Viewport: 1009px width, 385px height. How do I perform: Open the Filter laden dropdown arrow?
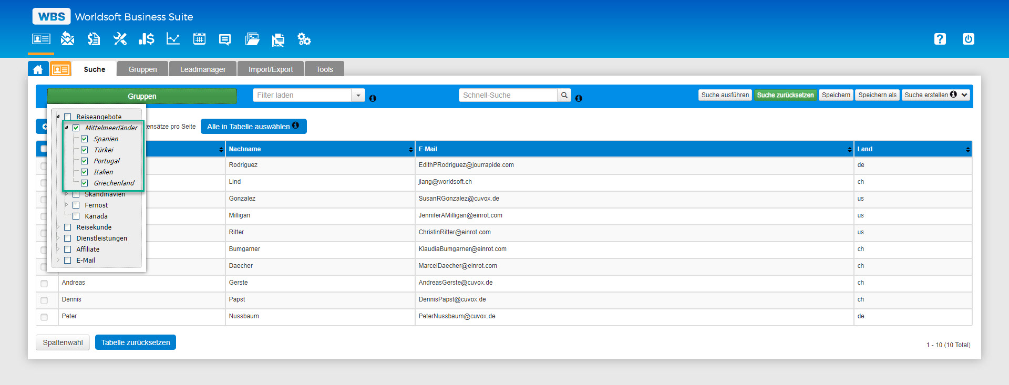[358, 95]
